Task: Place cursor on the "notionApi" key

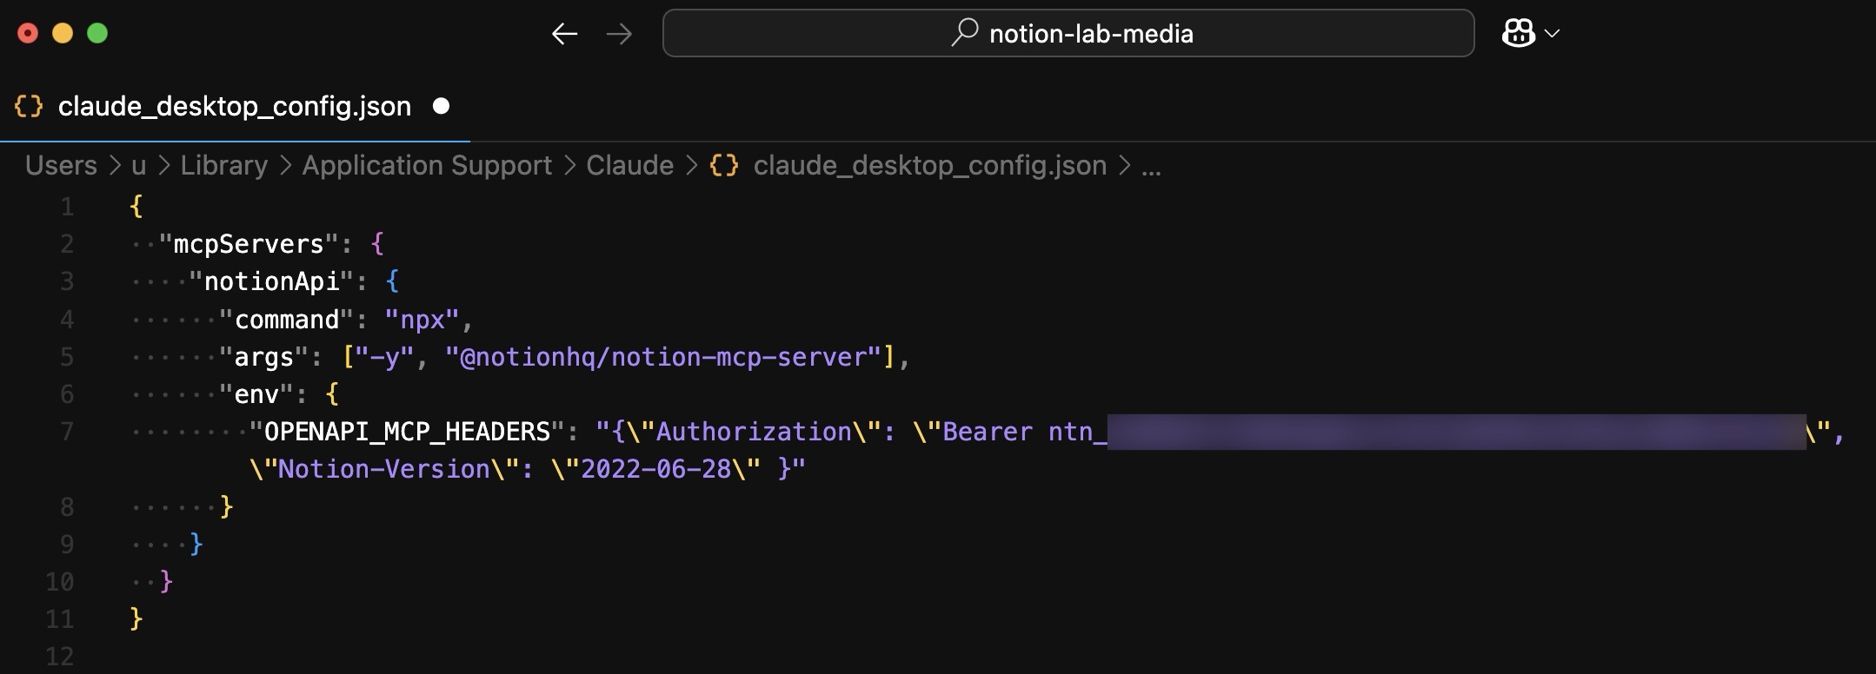Action: click(x=271, y=281)
